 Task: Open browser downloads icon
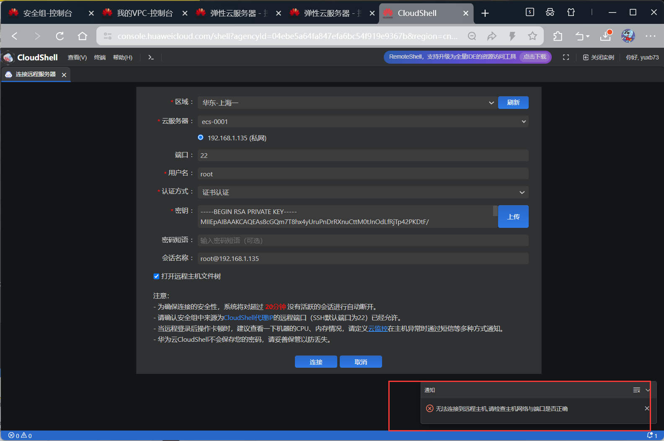(606, 36)
